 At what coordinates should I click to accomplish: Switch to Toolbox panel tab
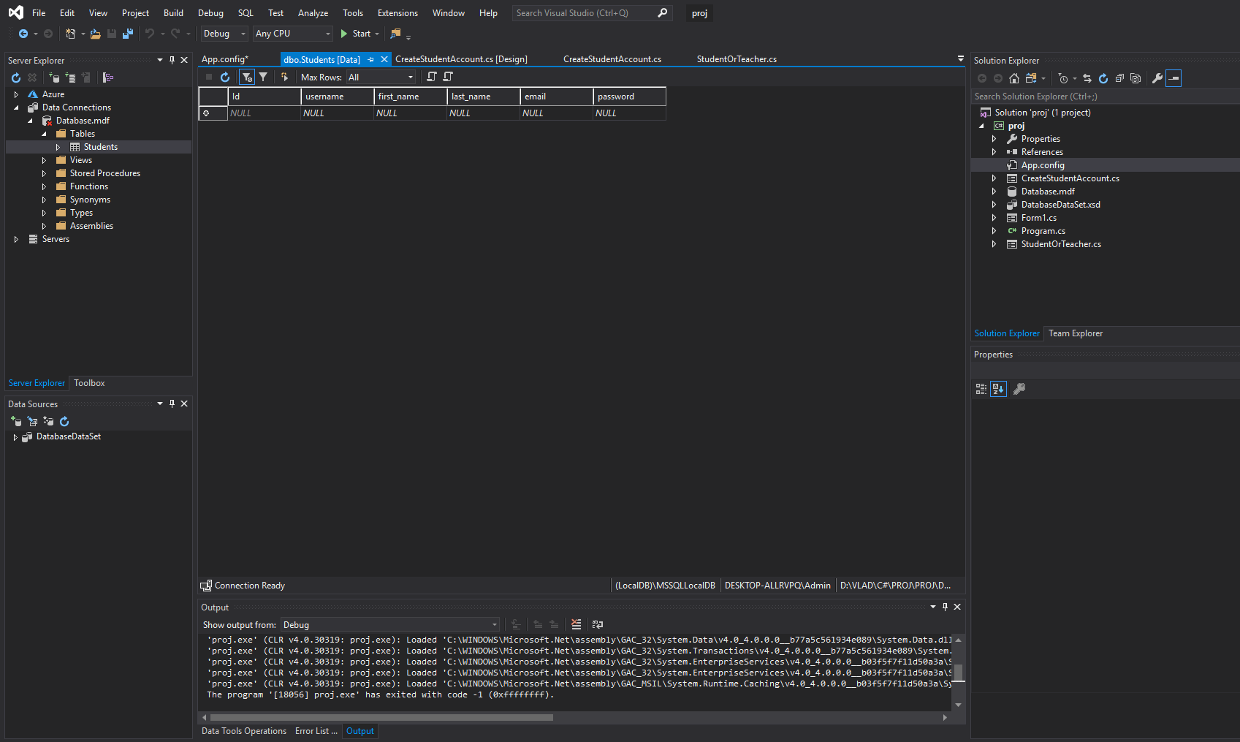pos(89,383)
